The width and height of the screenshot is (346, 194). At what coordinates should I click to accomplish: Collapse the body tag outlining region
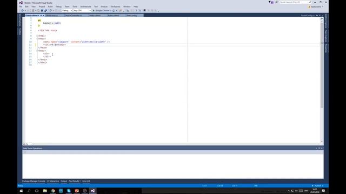click(x=37, y=51)
